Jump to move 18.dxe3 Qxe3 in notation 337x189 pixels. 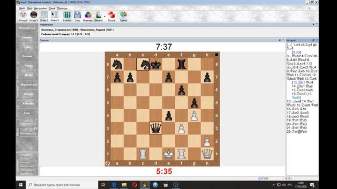[x=298, y=117]
